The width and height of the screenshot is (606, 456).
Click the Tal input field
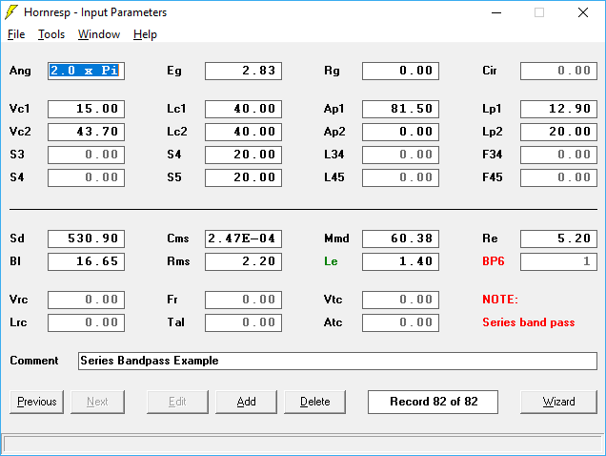[x=244, y=322]
